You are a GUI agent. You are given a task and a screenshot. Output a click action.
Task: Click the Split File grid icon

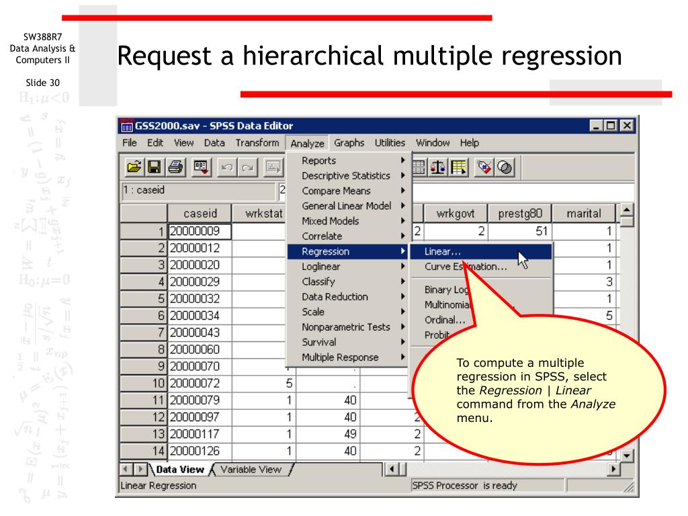coord(418,167)
